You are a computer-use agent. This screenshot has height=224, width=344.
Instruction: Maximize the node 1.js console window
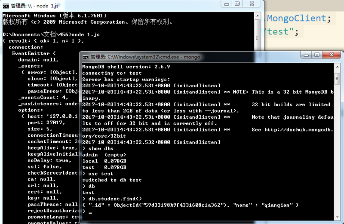point(237,4)
